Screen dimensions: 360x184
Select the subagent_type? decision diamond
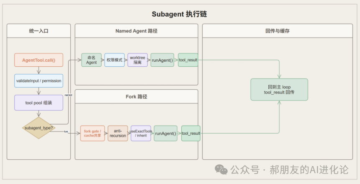click(39, 127)
